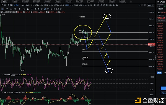Screen dimensions: 166x105
Task: Click the trash delete drawings icon
Action: tap(61, 9)
